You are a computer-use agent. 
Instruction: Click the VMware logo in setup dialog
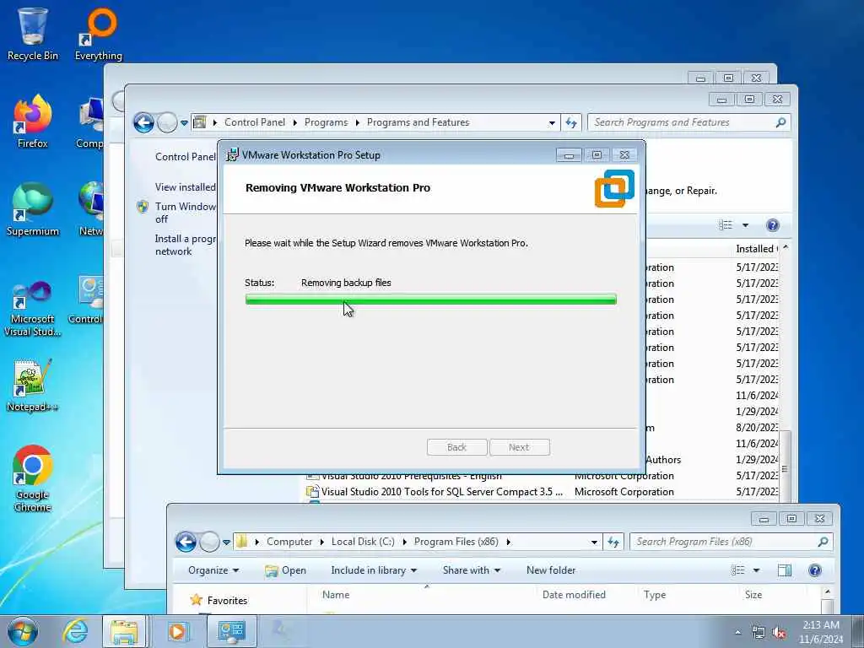point(614,188)
